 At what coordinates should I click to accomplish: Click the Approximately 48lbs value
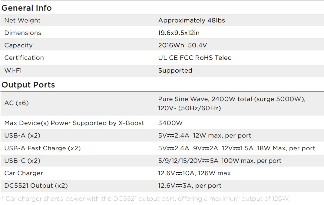191,20
